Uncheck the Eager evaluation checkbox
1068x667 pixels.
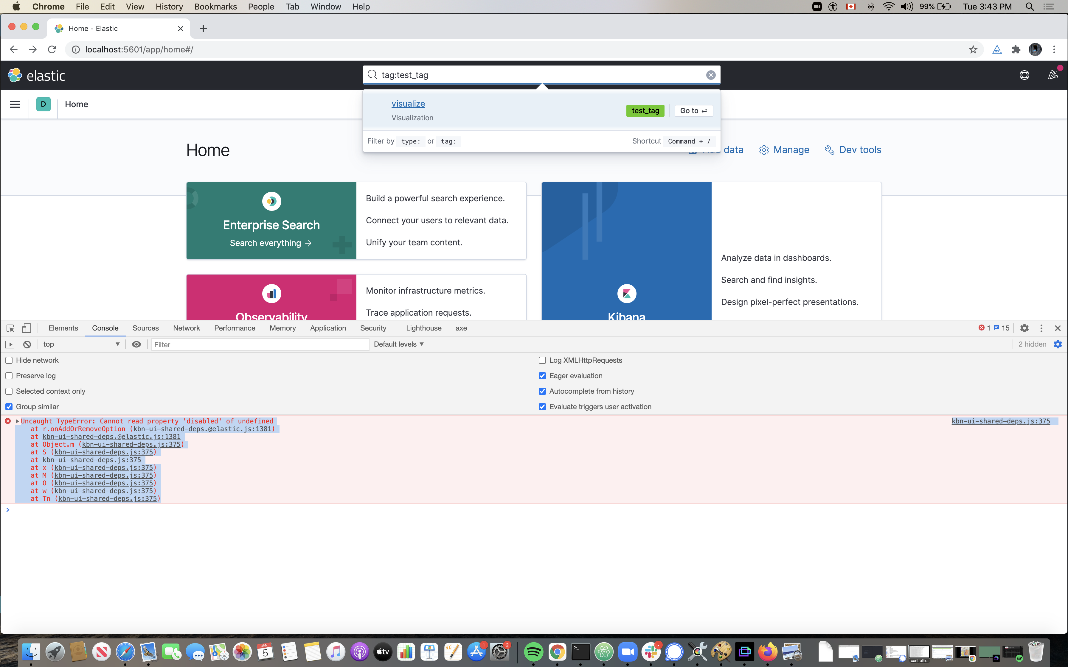542,376
